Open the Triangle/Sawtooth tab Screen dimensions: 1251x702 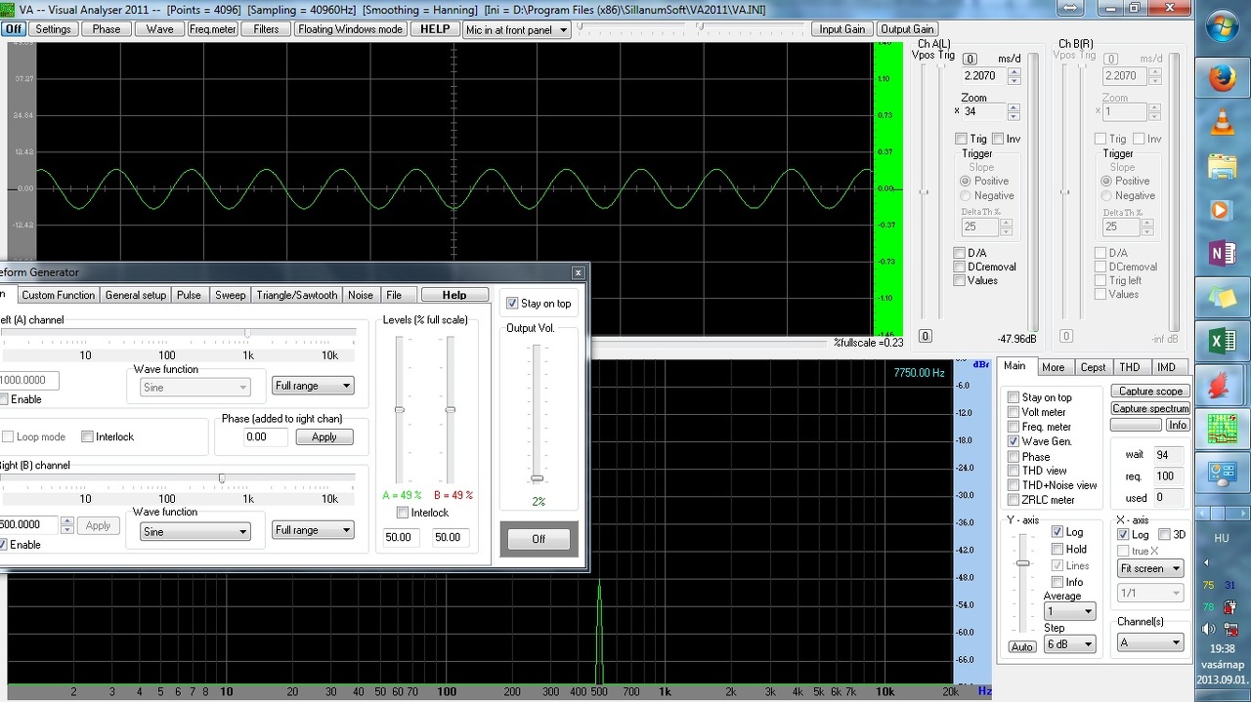[296, 295]
